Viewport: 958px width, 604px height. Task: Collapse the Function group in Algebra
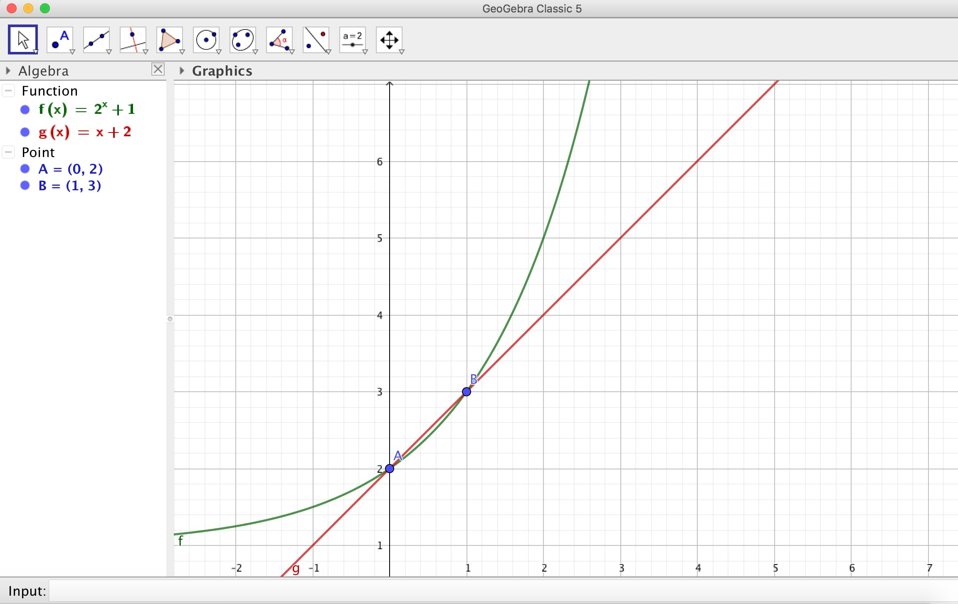8,91
